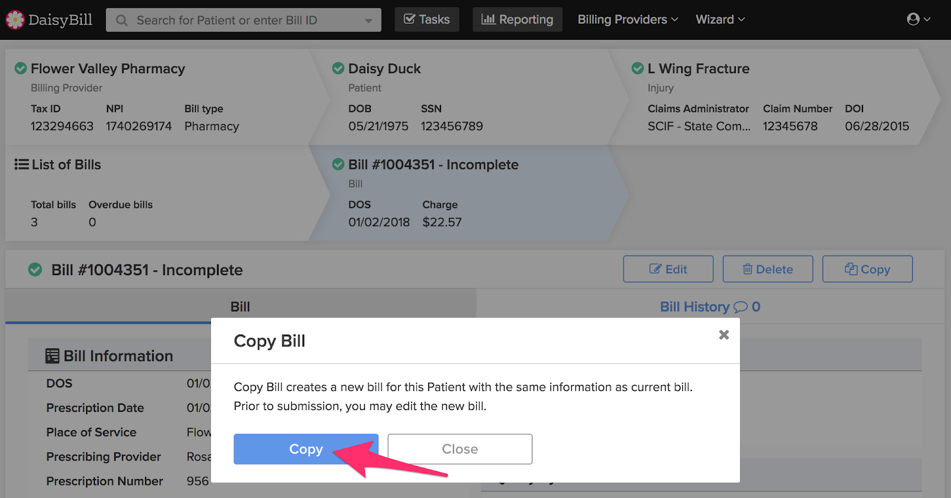Open Flower Valley Pharmacy billing provider
The width and height of the screenshot is (951, 498).
(x=108, y=68)
